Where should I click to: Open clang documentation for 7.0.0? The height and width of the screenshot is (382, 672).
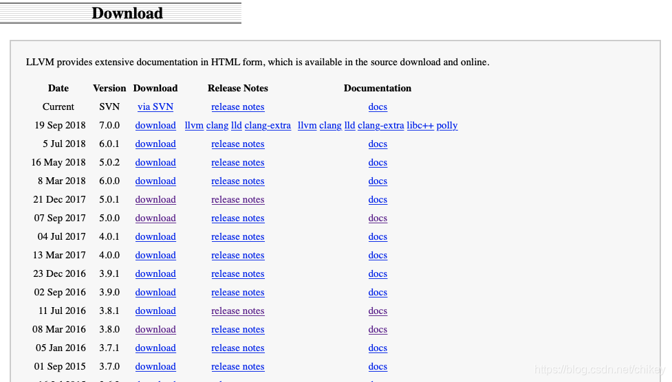[330, 126]
